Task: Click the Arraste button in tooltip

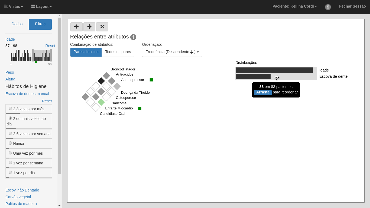Action: 263,92
